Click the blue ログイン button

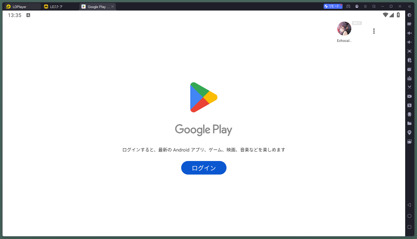point(204,168)
